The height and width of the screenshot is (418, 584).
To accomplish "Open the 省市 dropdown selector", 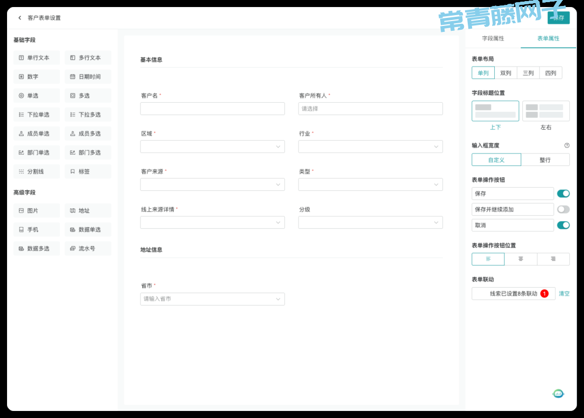I will pyautogui.click(x=212, y=299).
